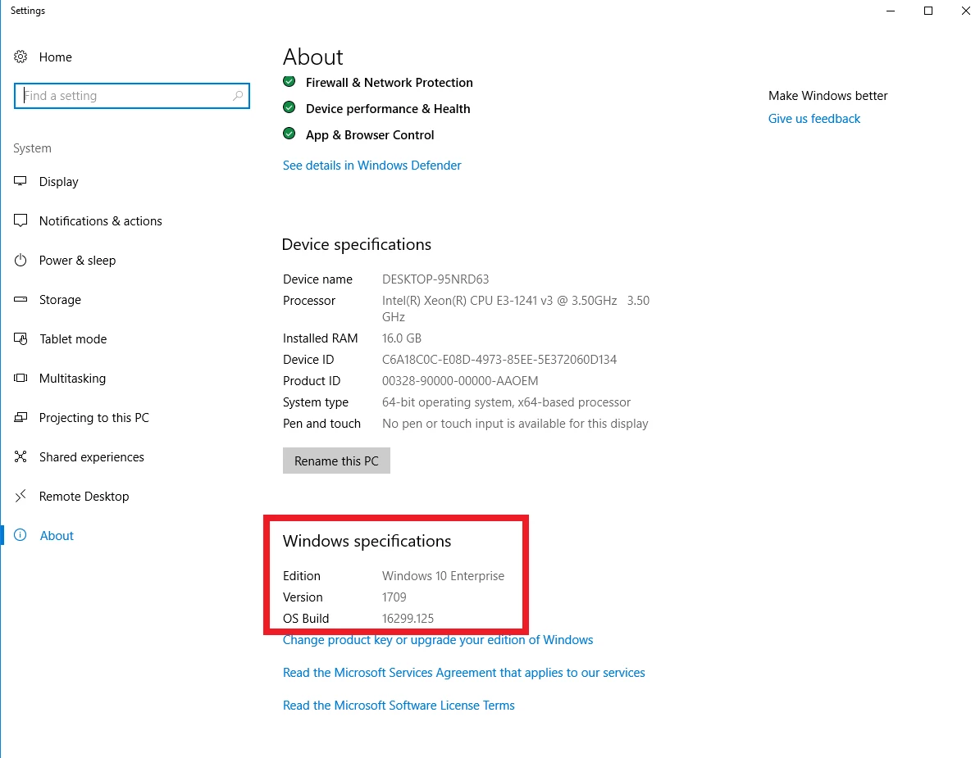
Task: Click the Shared experiences icon
Action: (x=21, y=456)
